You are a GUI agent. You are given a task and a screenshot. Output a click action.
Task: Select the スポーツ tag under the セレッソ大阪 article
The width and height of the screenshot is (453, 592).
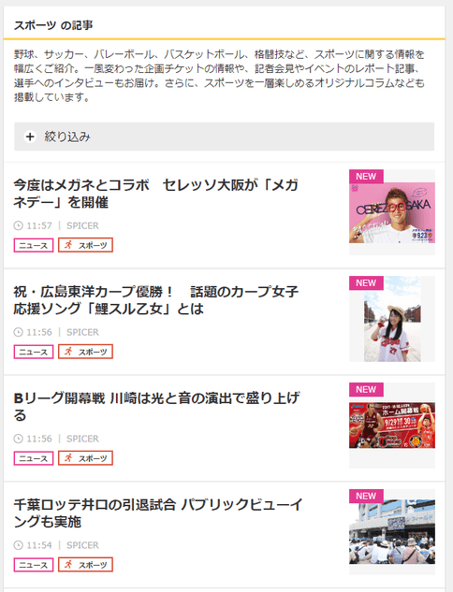pyautogui.click(x=85, y=245)
